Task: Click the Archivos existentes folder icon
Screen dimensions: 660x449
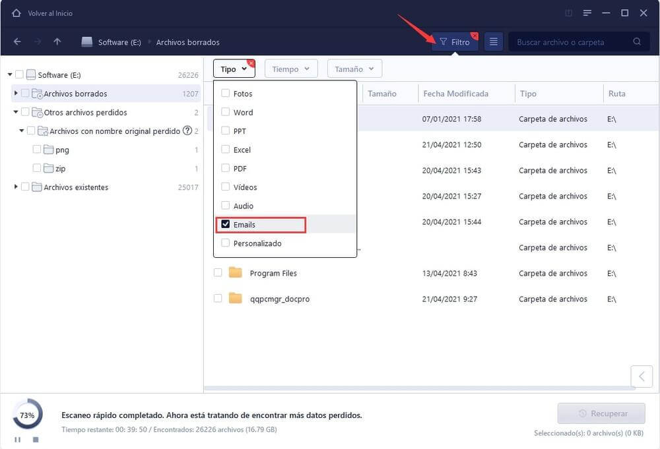Action: point(37,187)
